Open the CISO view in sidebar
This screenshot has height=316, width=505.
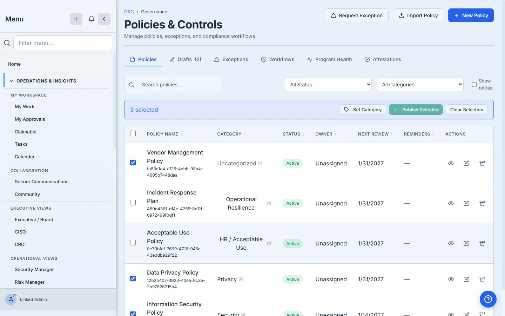click(20, 232)
